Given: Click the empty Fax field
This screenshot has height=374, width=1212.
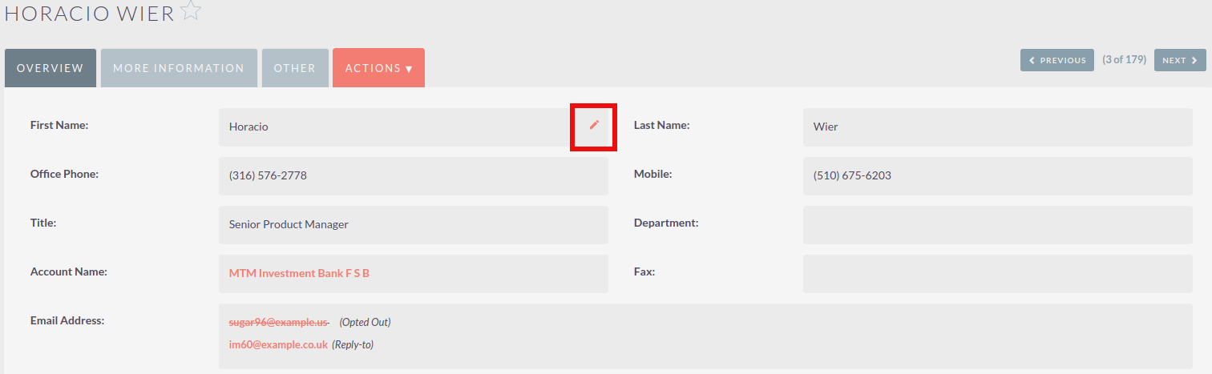Looking at the screenshot, I should [x=997, y=273].
